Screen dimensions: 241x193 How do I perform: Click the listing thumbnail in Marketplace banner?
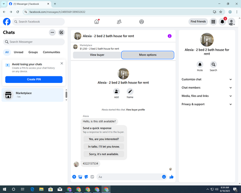point(75,47)
